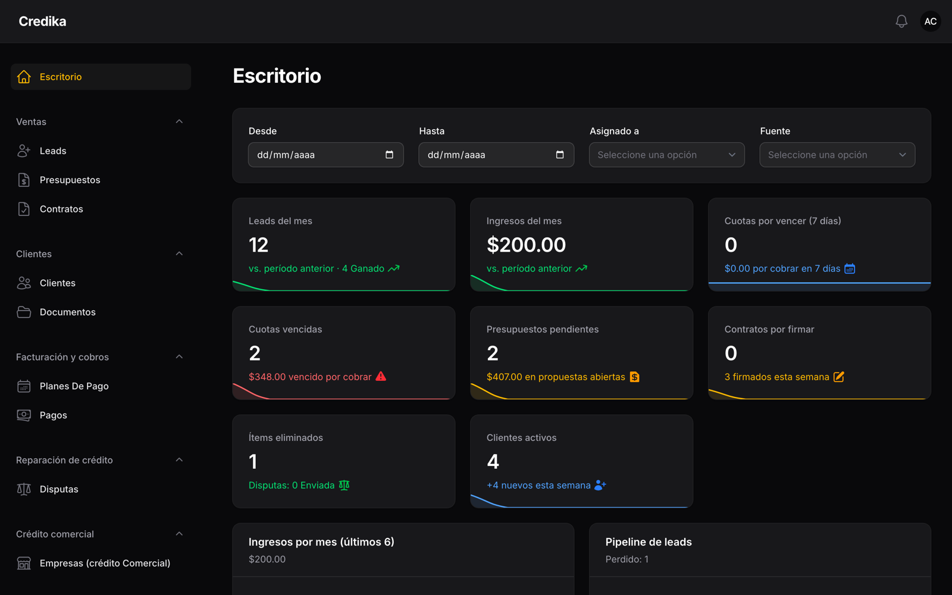This screenshot has height=595, width=952.
Task: Click '3 firmados esta semana' text
Action: click(776, 377)
